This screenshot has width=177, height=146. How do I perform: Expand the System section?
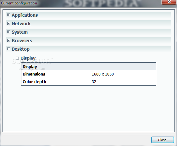[8, 32]
